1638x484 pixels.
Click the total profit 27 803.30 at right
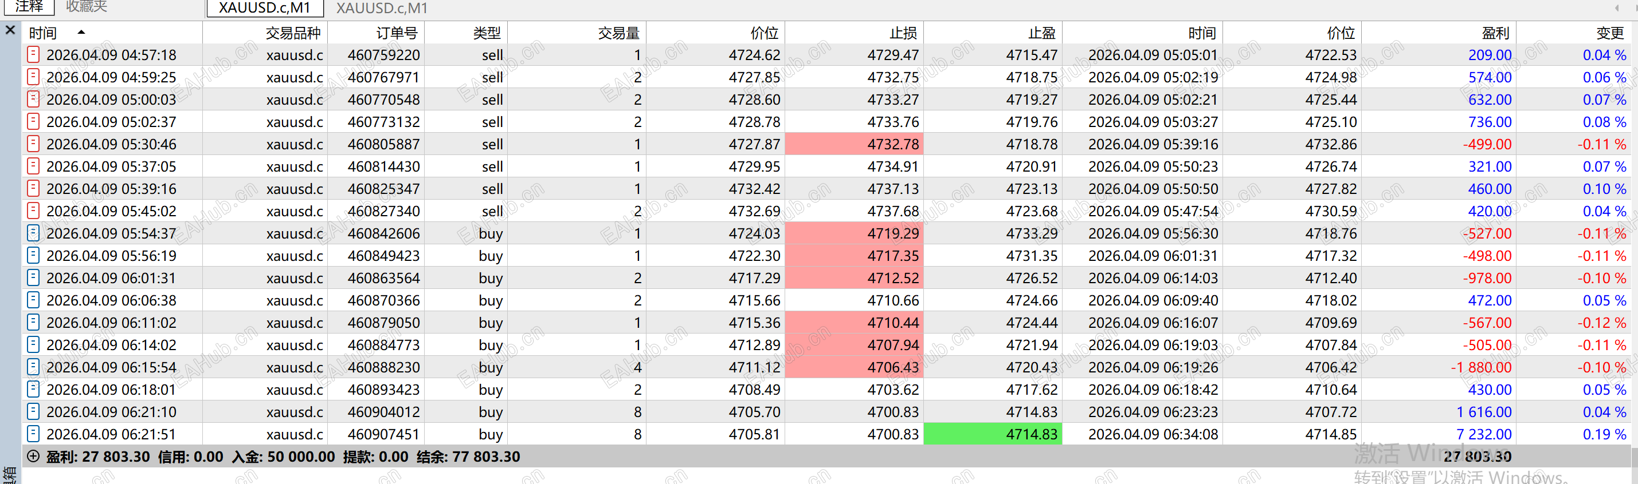point(1477,456)
